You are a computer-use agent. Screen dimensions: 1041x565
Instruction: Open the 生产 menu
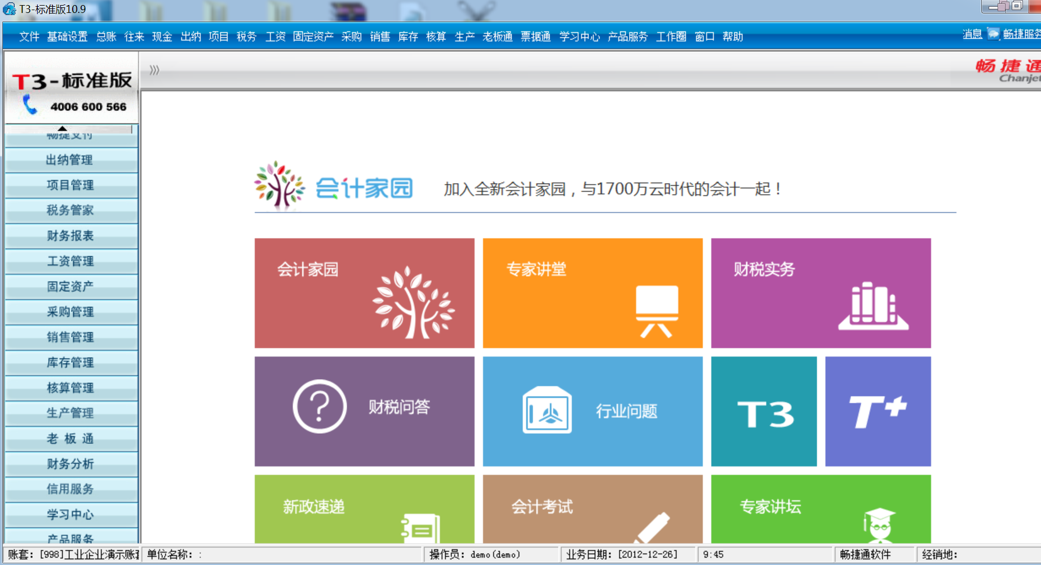click(464, 37)
